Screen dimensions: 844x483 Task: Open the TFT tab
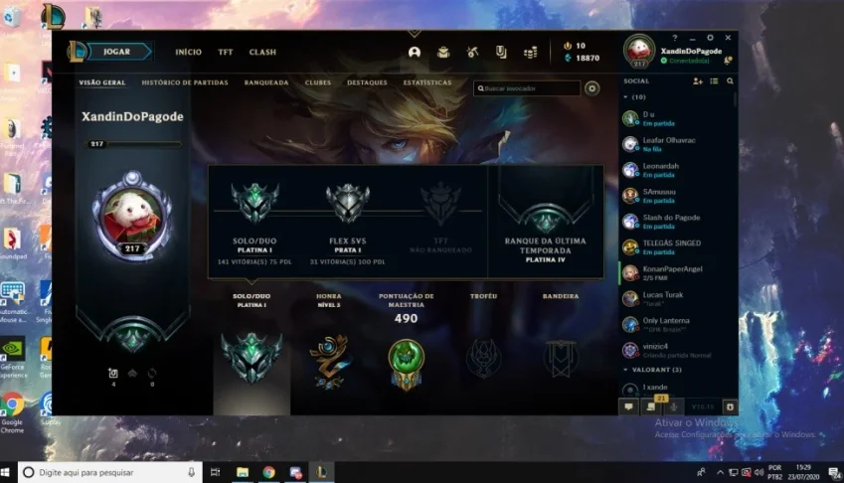[x=225, y=52]
